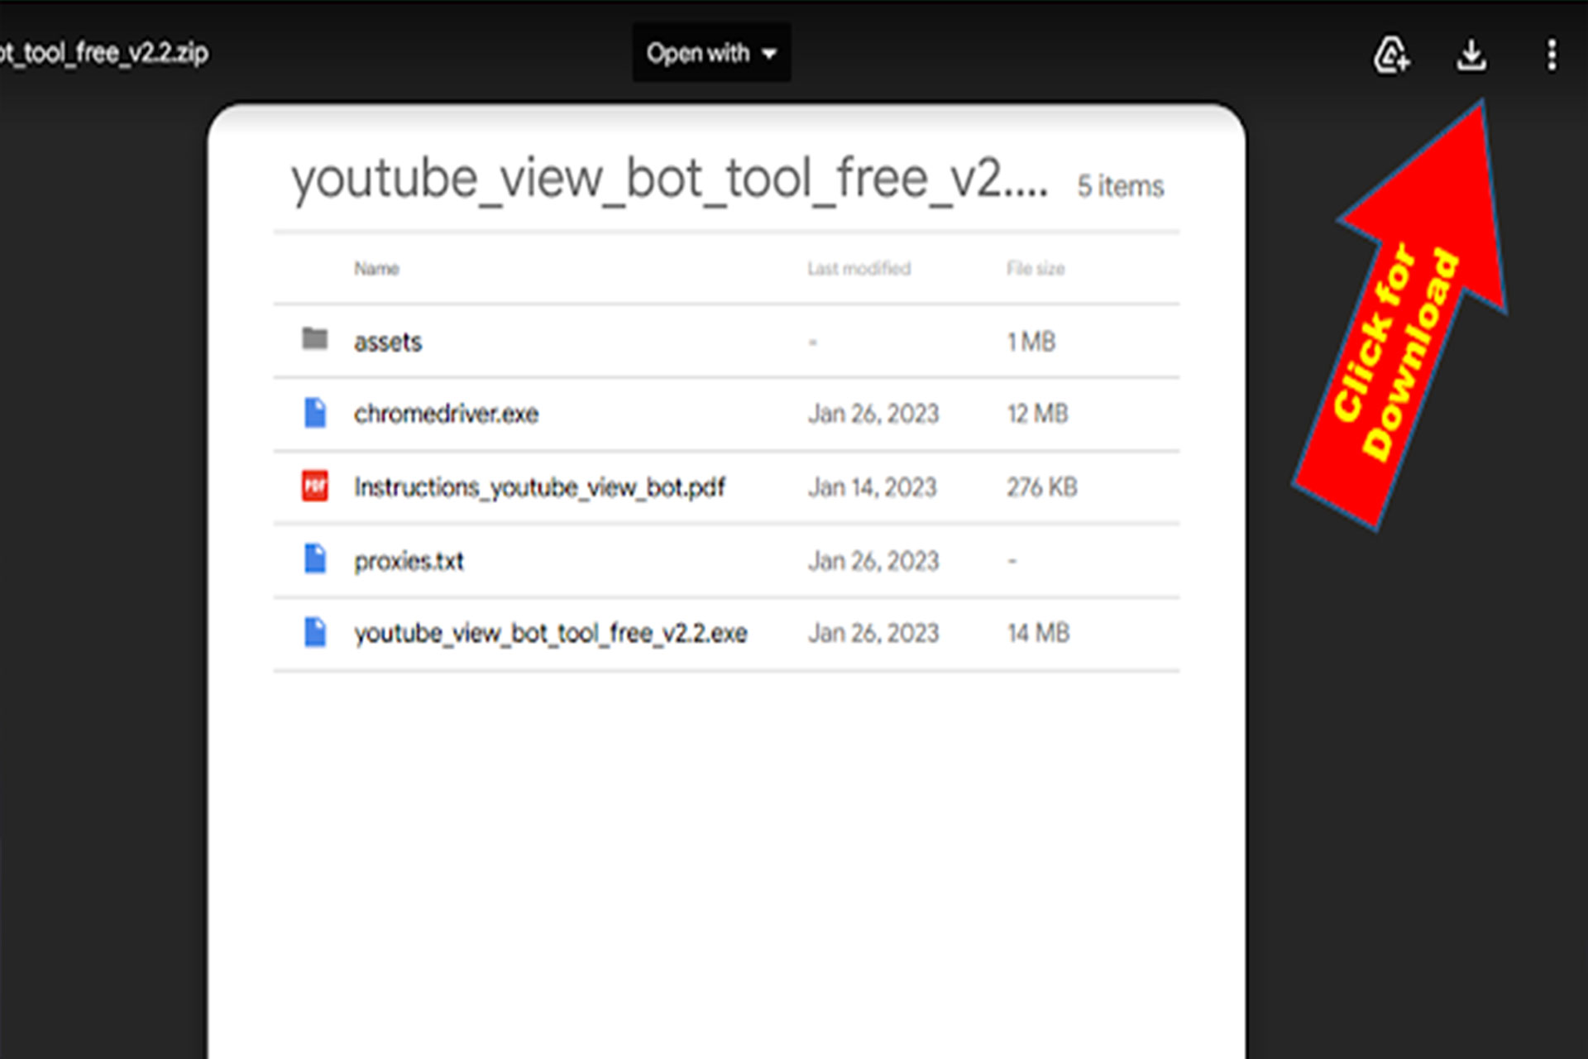Click the Last modified column header

[x=859, y=268]
